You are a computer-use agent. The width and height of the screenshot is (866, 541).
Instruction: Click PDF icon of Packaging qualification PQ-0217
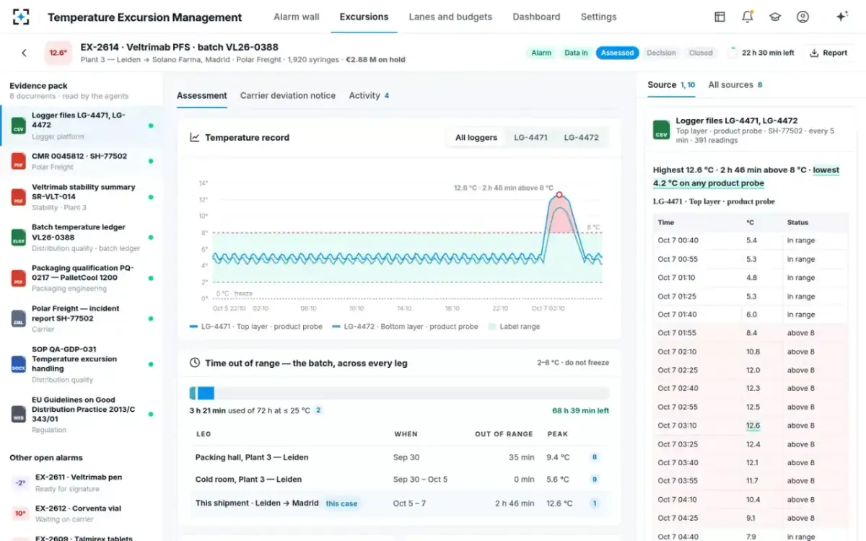pyautogui.click(x=19, y=278)
